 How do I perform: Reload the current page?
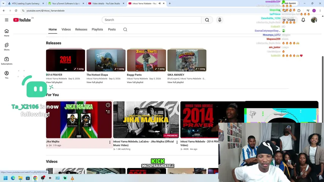click(x=16, y=11)
